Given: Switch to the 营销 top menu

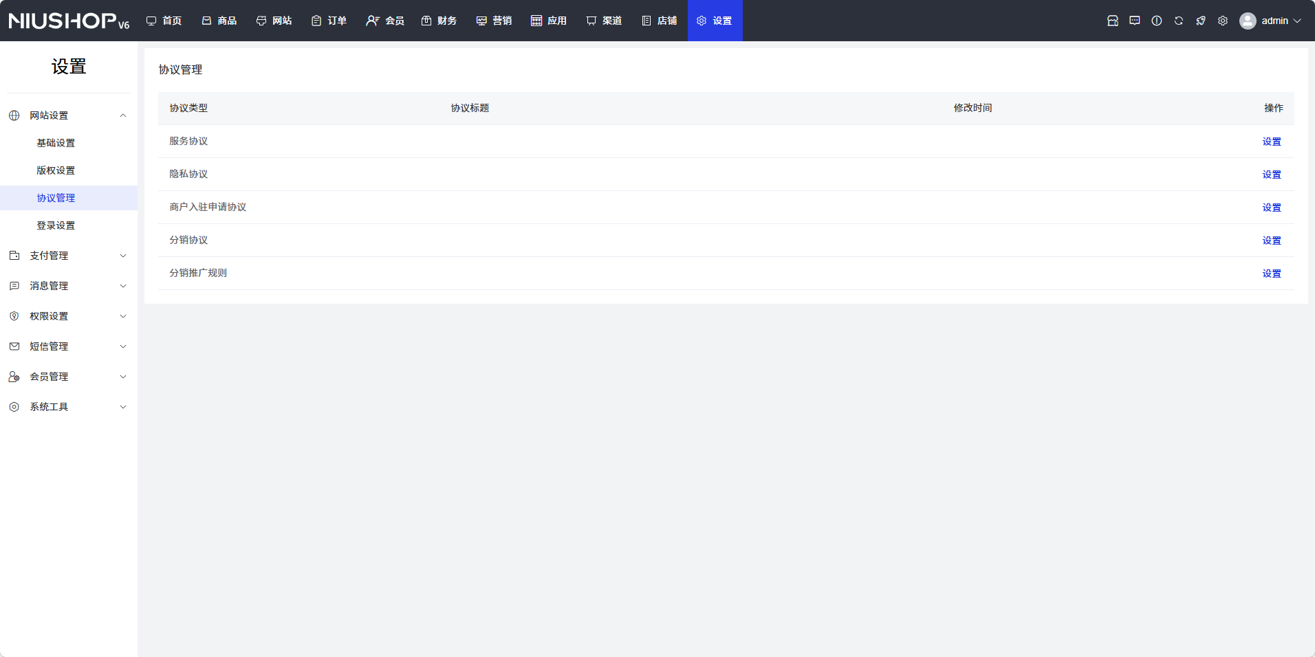Looking at the screenshot, I should [495, 21].
